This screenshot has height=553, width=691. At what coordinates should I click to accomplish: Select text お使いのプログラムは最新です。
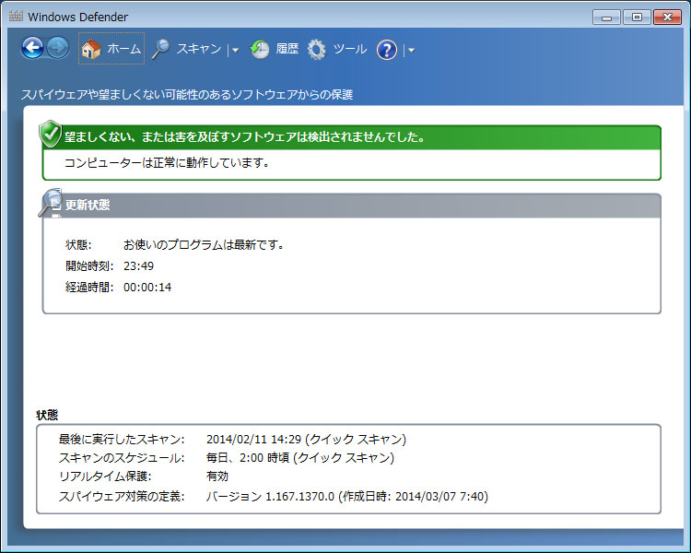click(x=204, y=244)
